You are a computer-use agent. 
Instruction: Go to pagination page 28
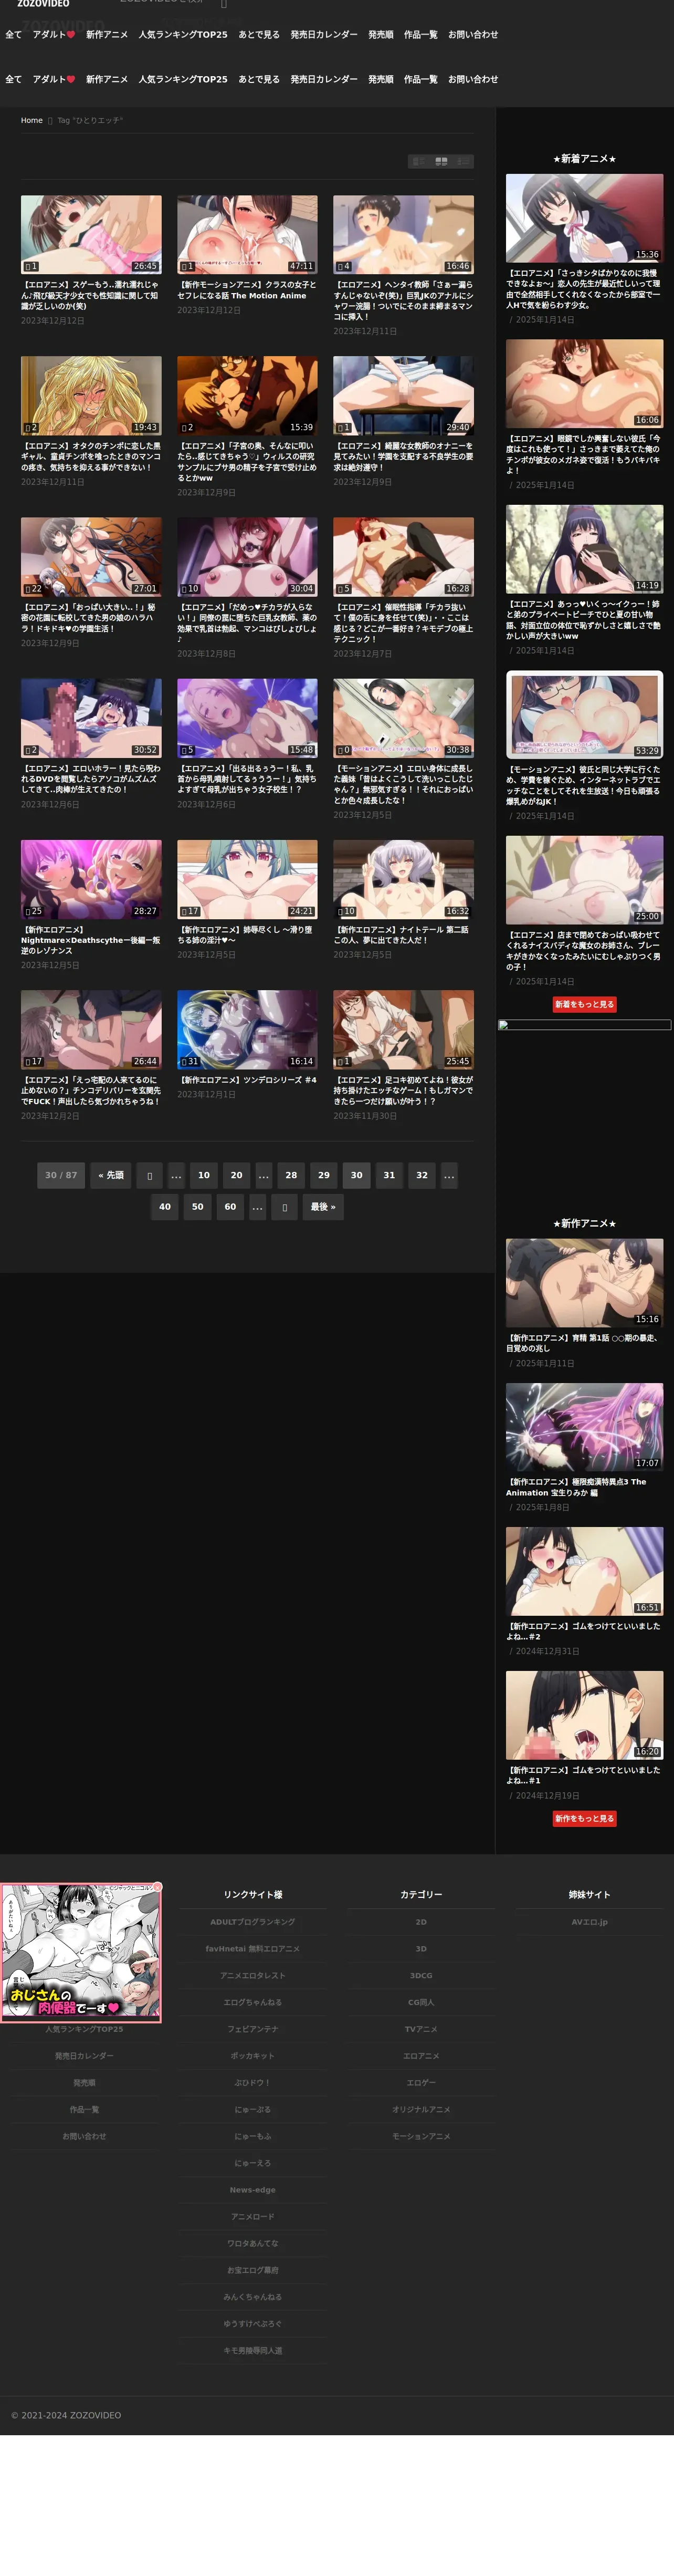click(291, 1175)
